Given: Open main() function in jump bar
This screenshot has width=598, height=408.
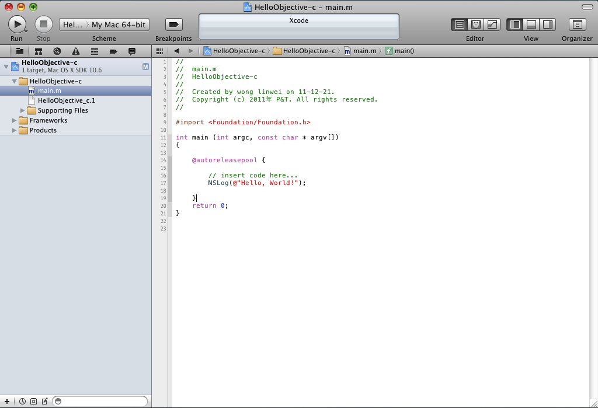Looking at the screenshot, I should (x=399, y=51).
